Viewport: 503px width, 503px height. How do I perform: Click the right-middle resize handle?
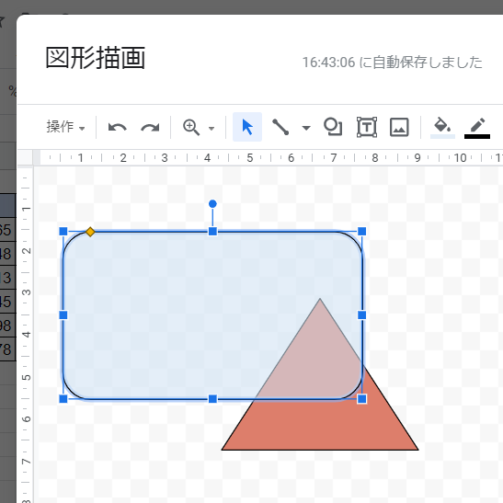pos(362,315)
